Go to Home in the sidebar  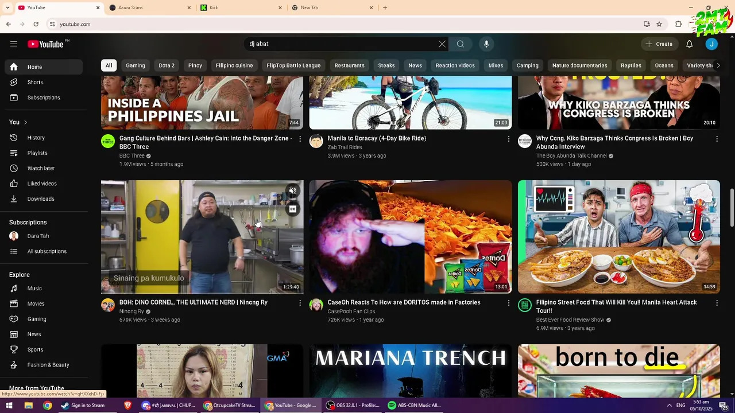44,67
